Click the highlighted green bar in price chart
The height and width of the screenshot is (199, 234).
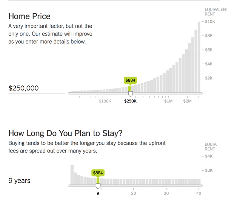click(x=130, y=89)
